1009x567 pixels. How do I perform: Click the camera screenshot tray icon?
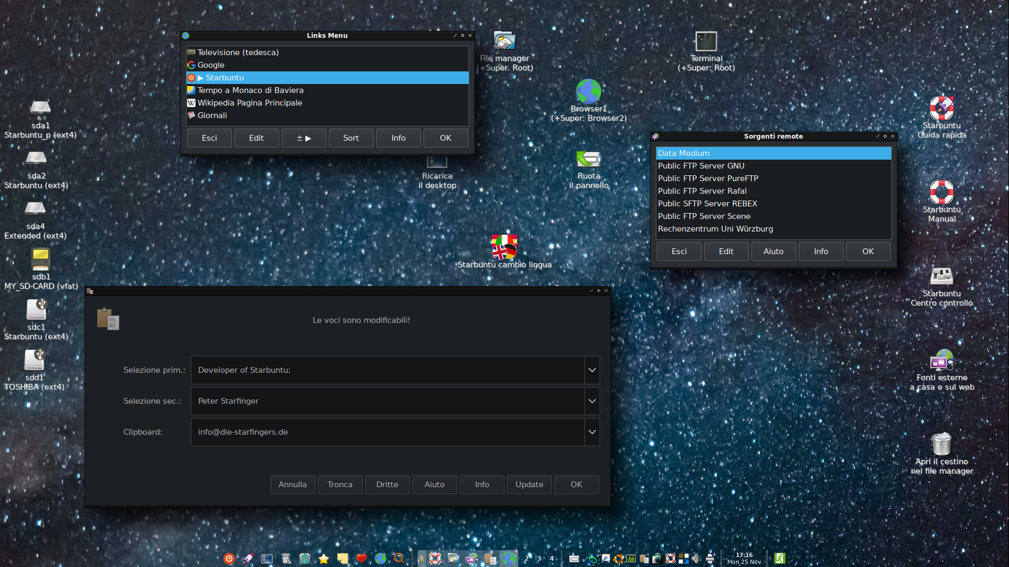pos(657,559)
